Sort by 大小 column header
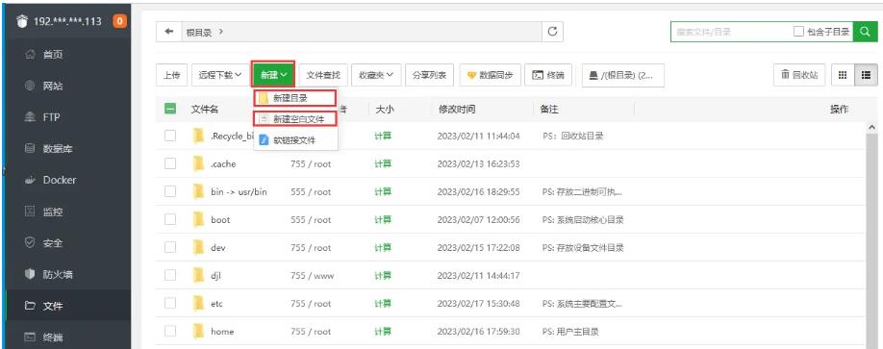The image size is (883, 349). (385, 110)
